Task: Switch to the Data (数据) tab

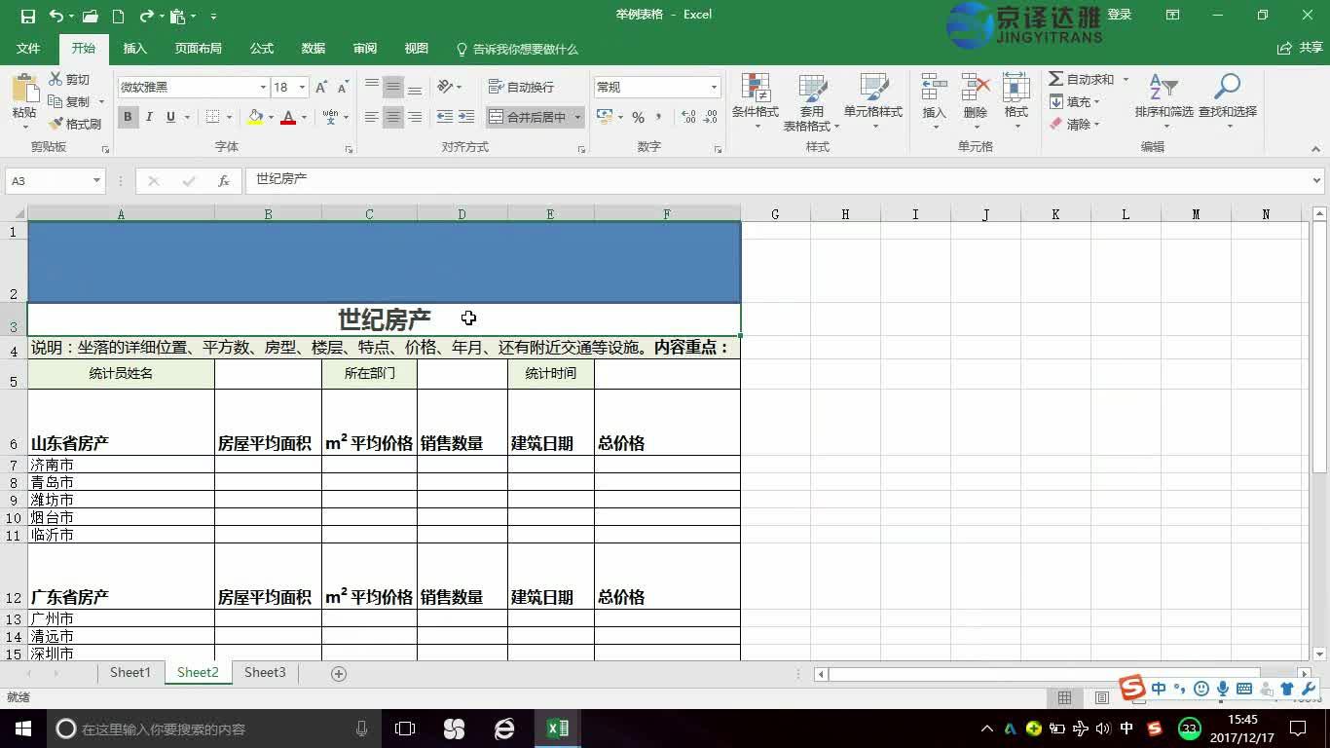Action: 314,49
